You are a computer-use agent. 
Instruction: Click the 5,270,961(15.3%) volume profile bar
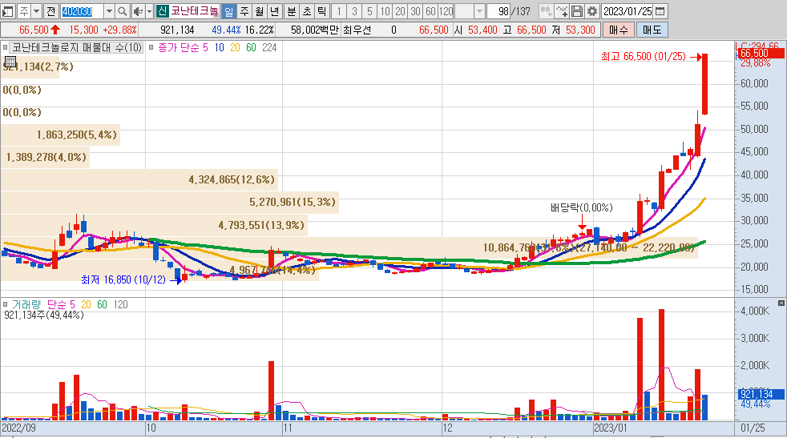click(170, 203)
